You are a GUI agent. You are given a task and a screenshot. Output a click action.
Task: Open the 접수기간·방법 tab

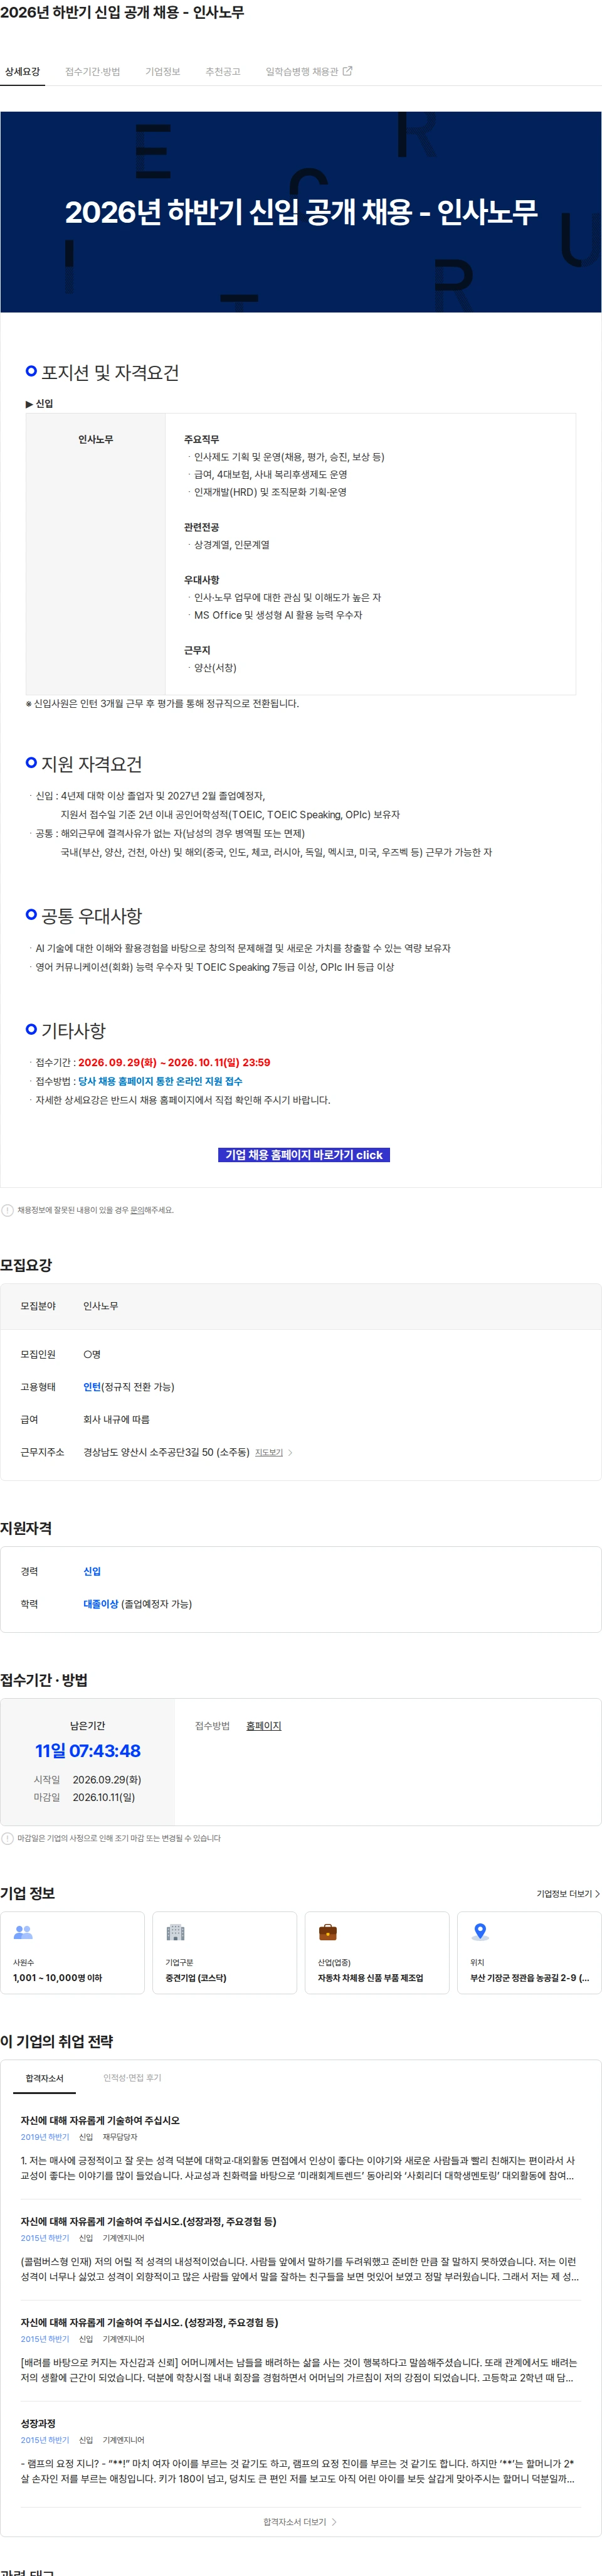(92, 72)
